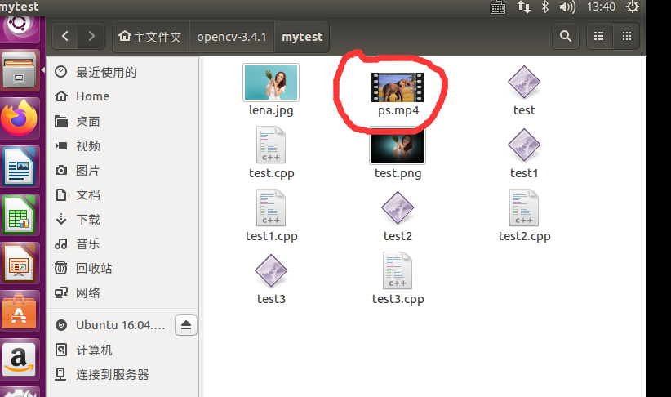Launch LibreOffice Impress from the launcher

point(20,263)
